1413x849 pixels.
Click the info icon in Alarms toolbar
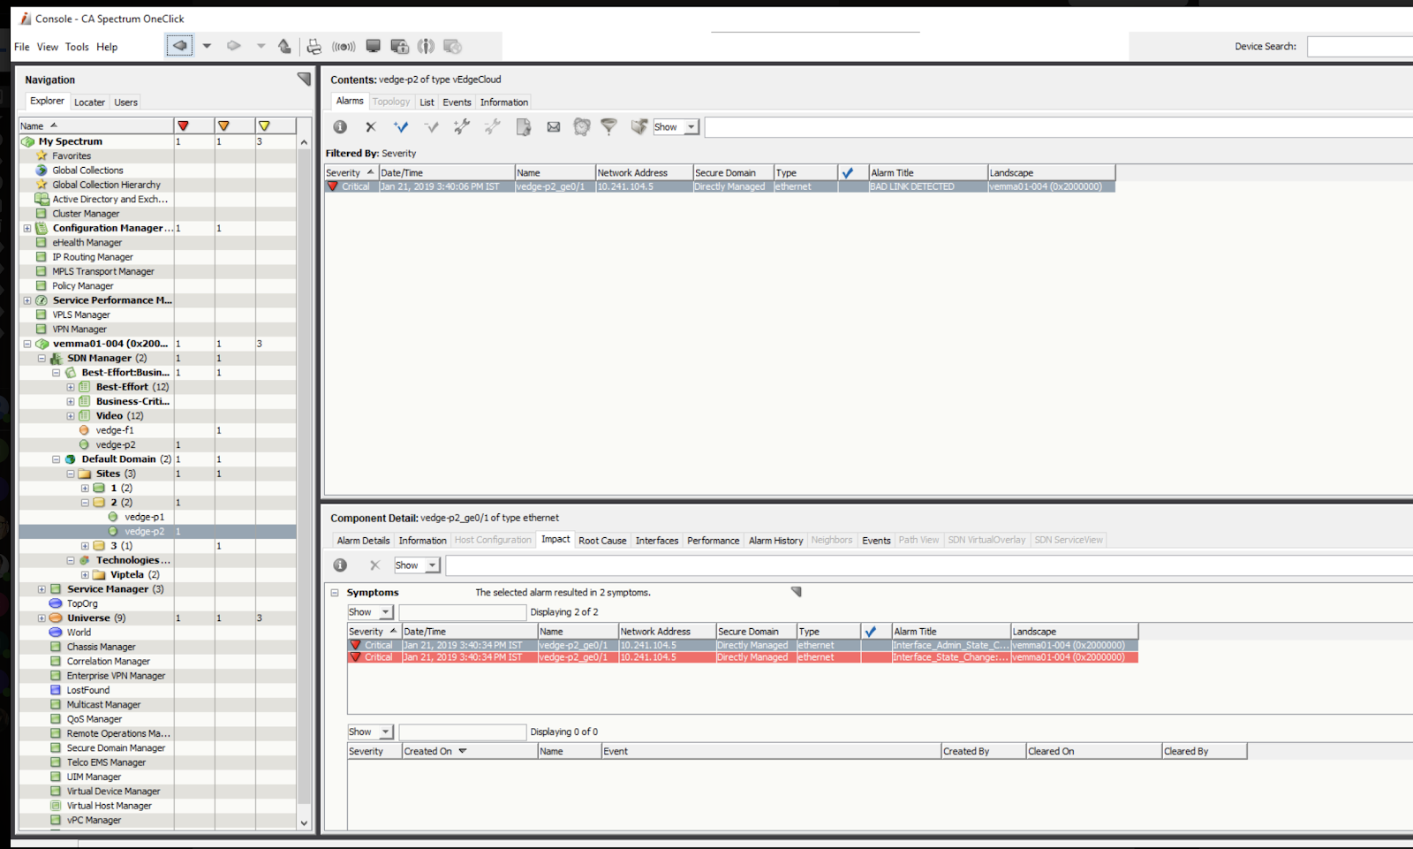[x=340, y=127]
